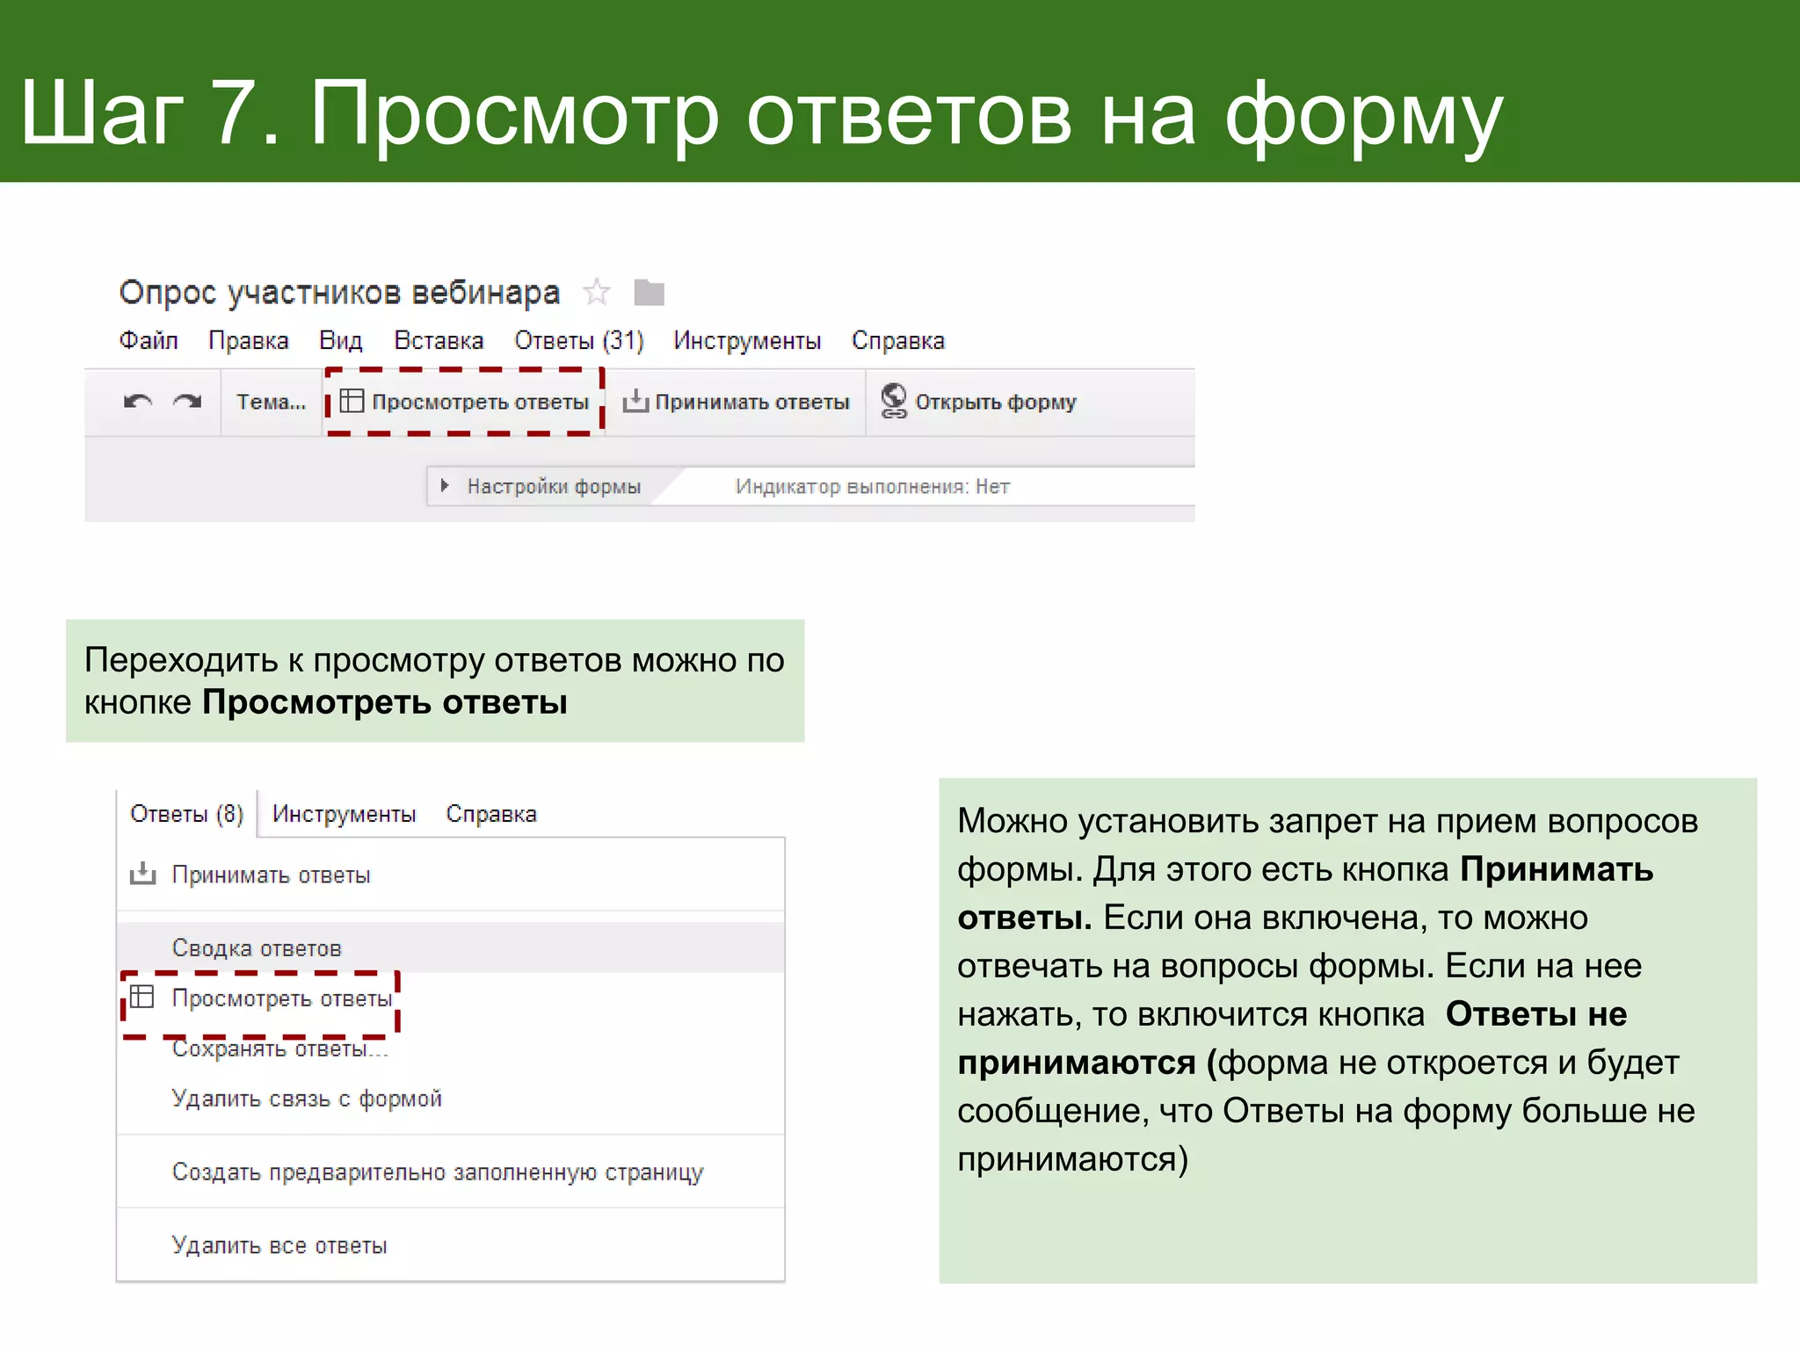Open the Вид menu
This screenshot has width=1800, height=1350.
[341, 340]
